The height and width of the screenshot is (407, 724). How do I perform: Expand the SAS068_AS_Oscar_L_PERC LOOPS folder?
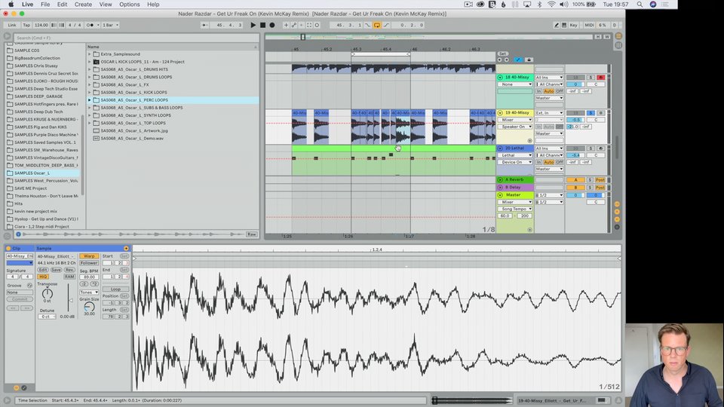click(x=90, y=100)
